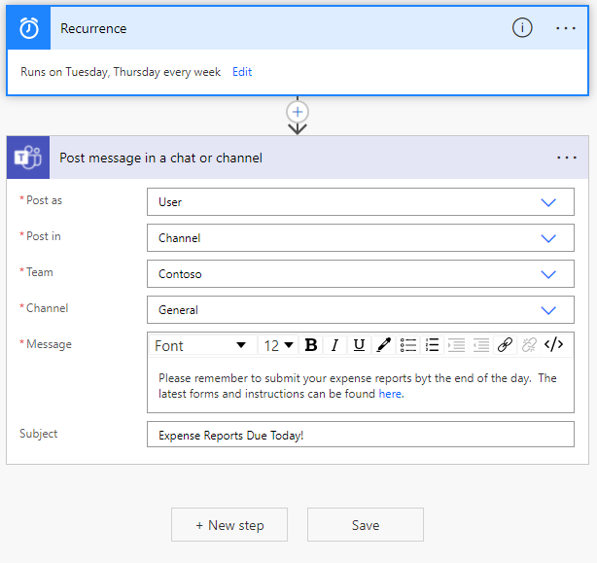Click the Subject input field
The image size is (597, 563).
coord(360,435)
